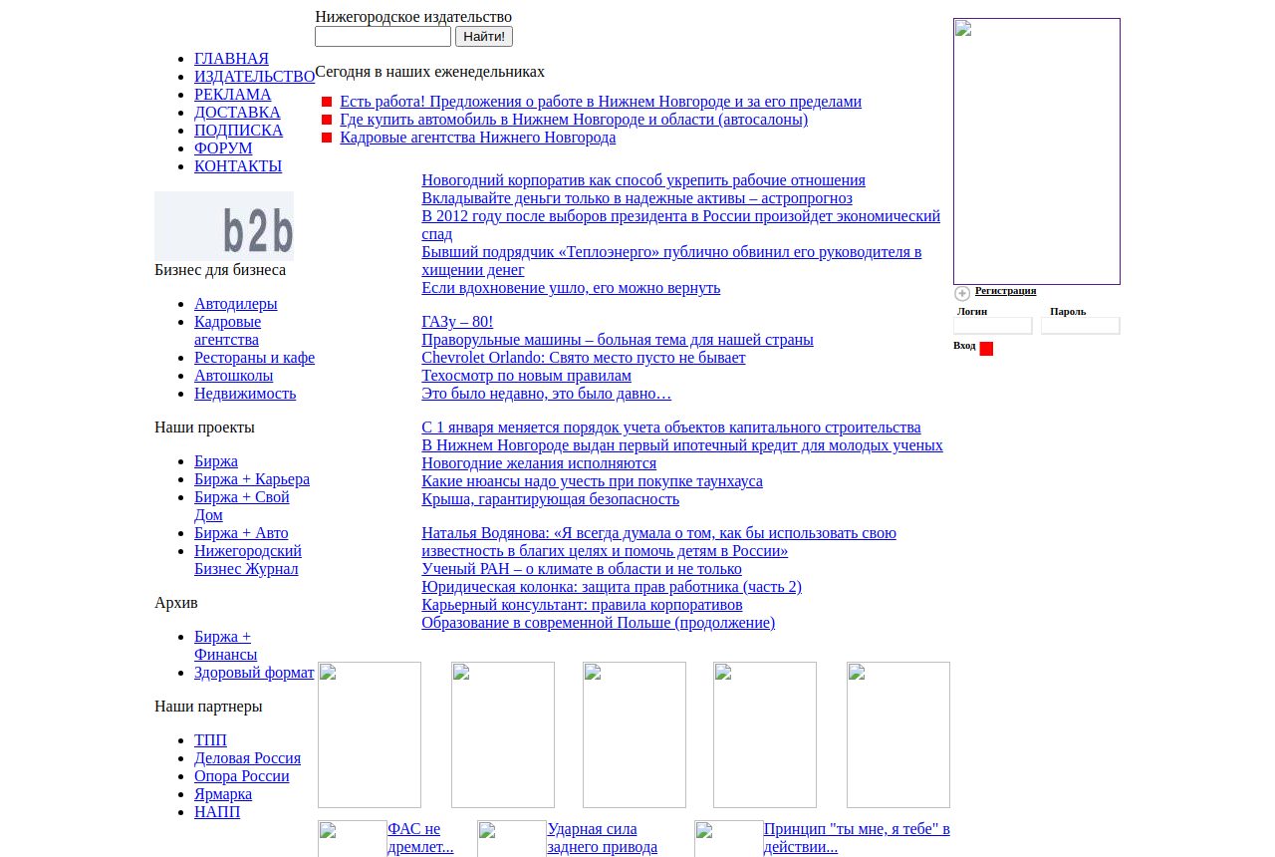Image resolution: width=1275 pixels, height=857 pixels.
Task: Open 'С 1 января меняется порядок учета' article
Action: pyautogui.click(x=671, y=428)
